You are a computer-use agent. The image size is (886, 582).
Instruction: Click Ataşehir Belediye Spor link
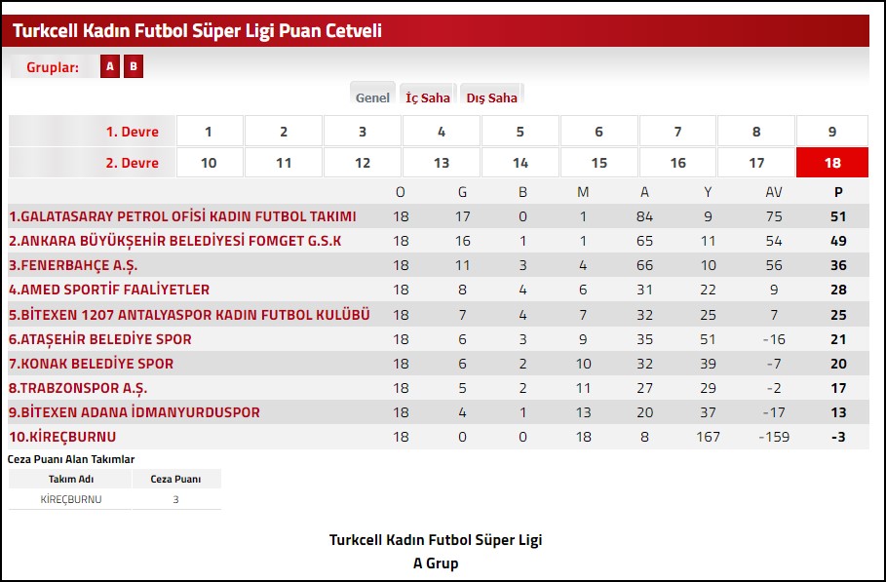100,339
